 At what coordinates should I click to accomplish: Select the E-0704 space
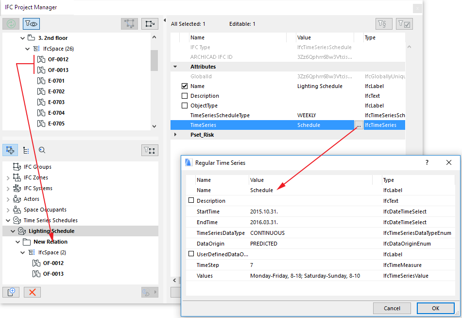point(56,113)
